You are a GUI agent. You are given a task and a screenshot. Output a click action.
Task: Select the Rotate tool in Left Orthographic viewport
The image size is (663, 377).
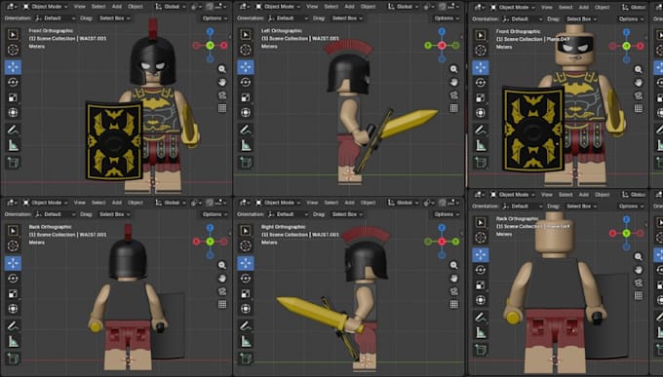tap(246, 82)
